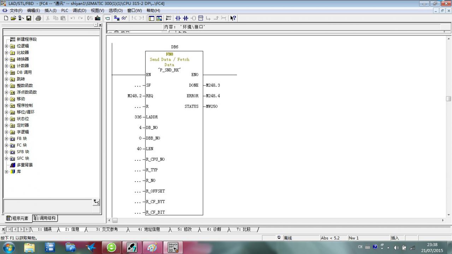Click the Print icon in the toolbar
Screen dimensions: 452x254
pos(38,18)
